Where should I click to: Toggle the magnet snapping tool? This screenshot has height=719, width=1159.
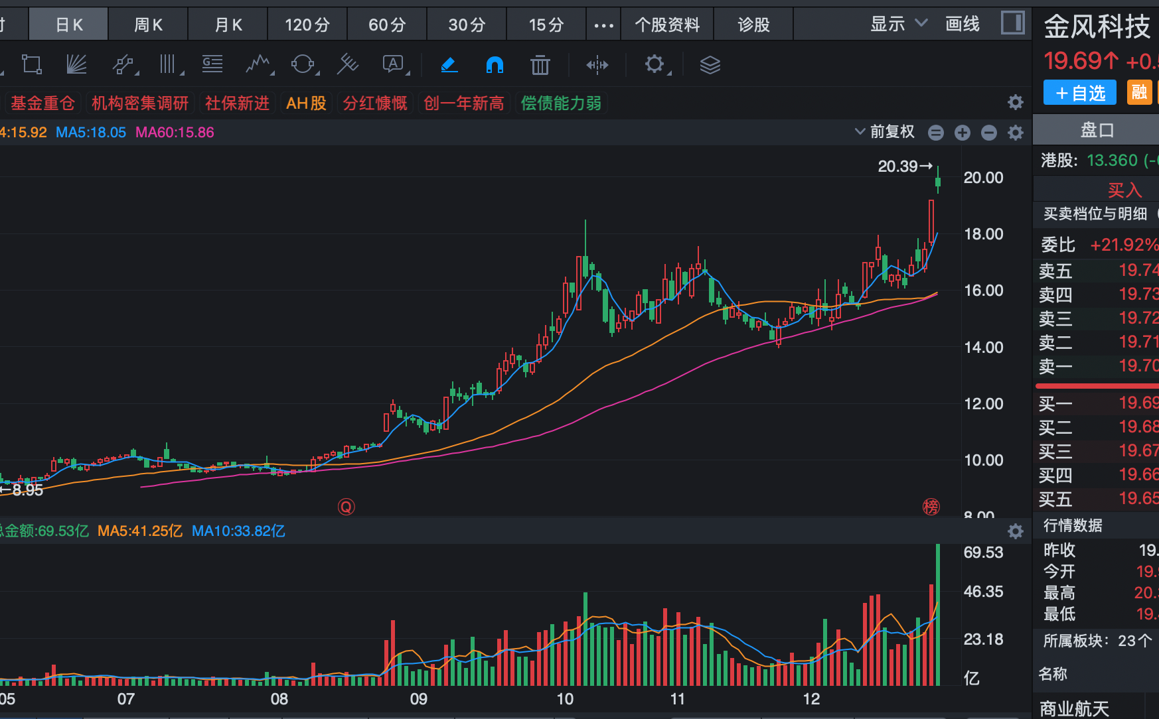coord(494,64)
